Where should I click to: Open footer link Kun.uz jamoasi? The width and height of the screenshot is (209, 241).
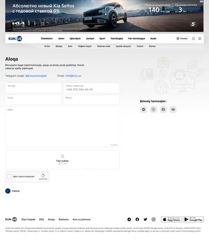(x=81, y=219)
